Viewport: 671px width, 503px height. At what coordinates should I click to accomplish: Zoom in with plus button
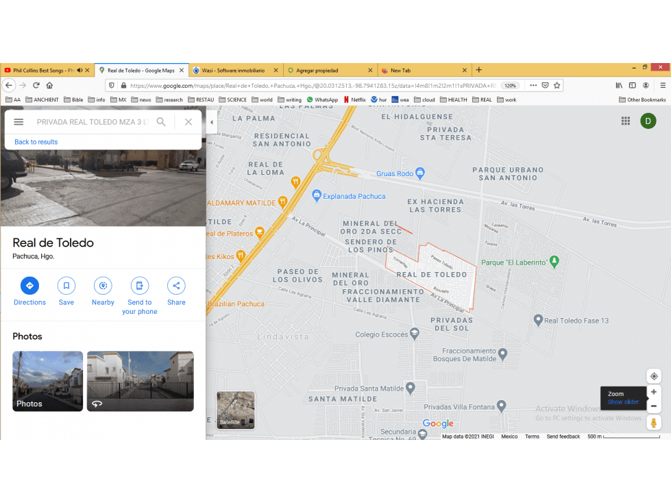654,392
